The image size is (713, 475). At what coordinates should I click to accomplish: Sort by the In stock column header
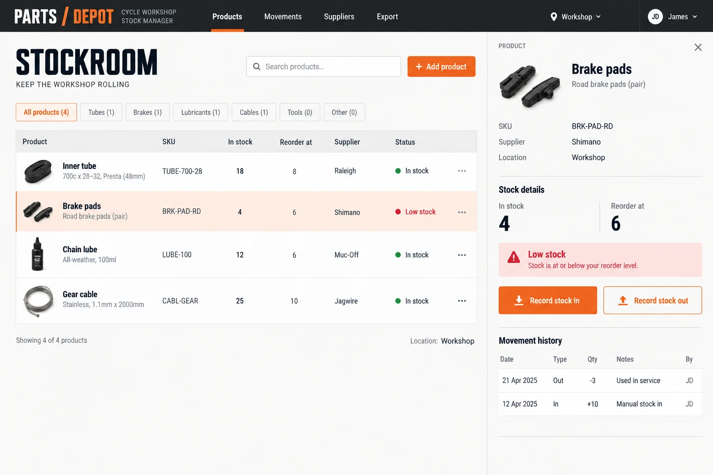(240, 142)
